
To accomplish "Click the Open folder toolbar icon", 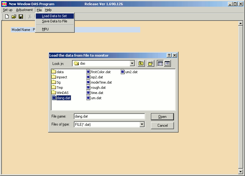I will 14,17.
